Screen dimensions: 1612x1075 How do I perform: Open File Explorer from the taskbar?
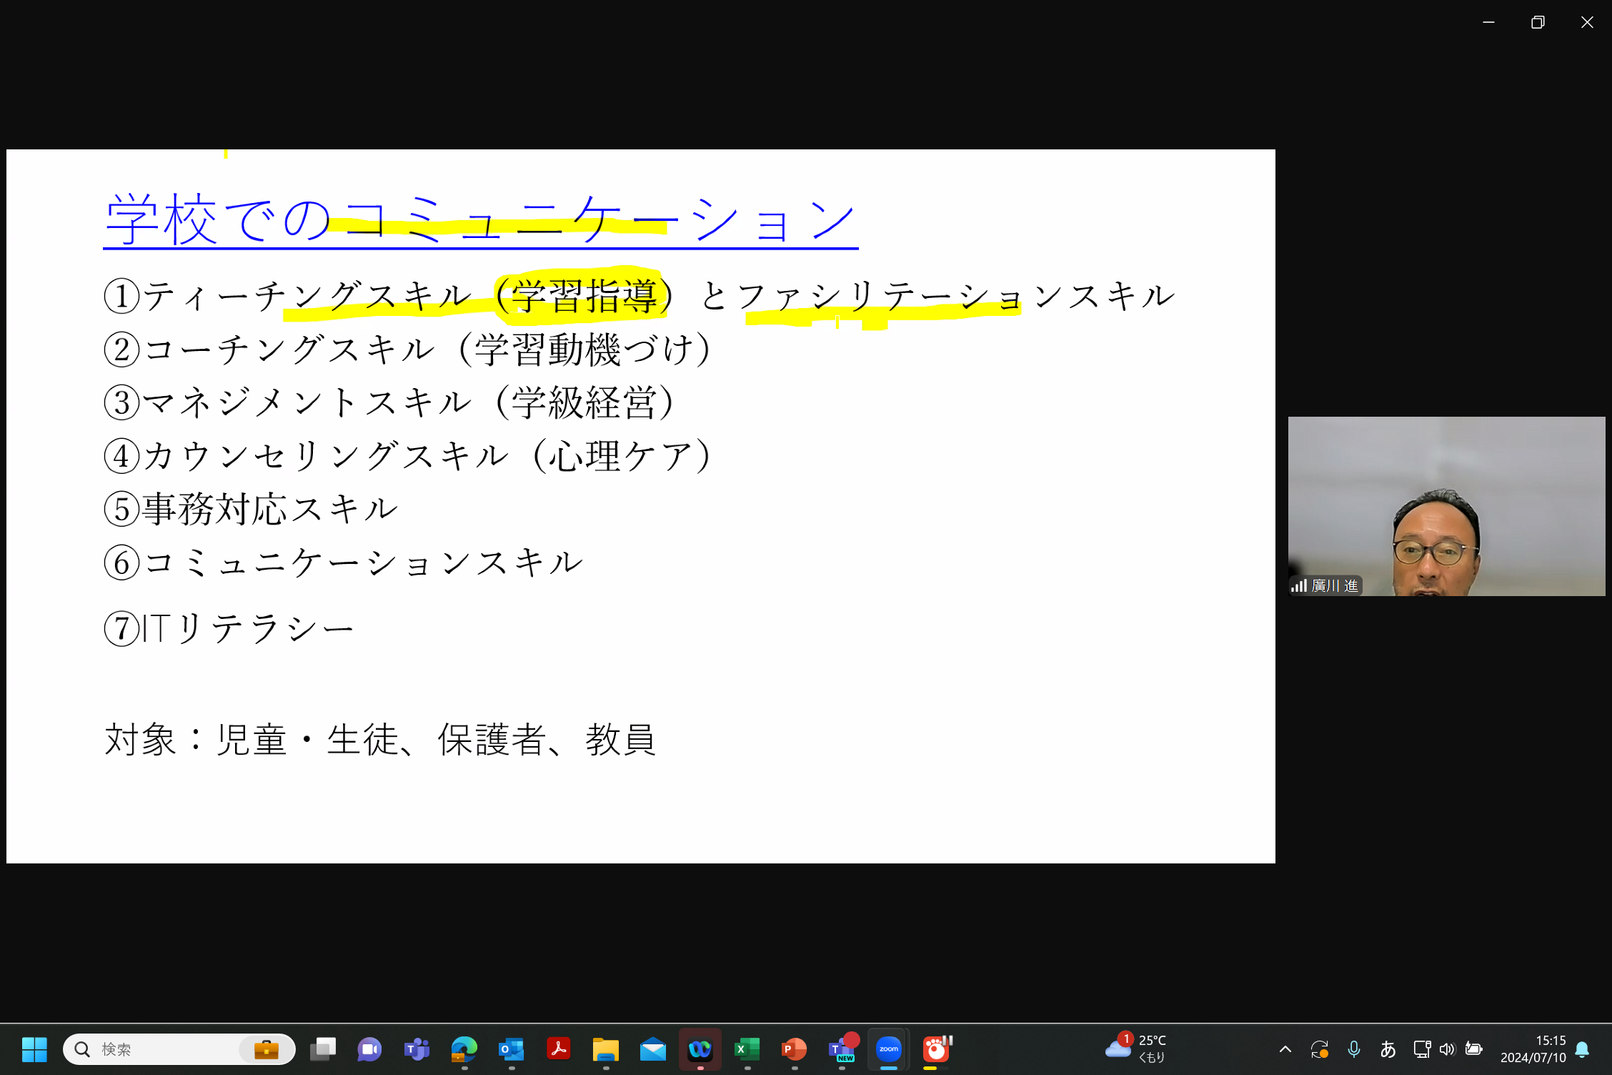tap(605, 1049)
